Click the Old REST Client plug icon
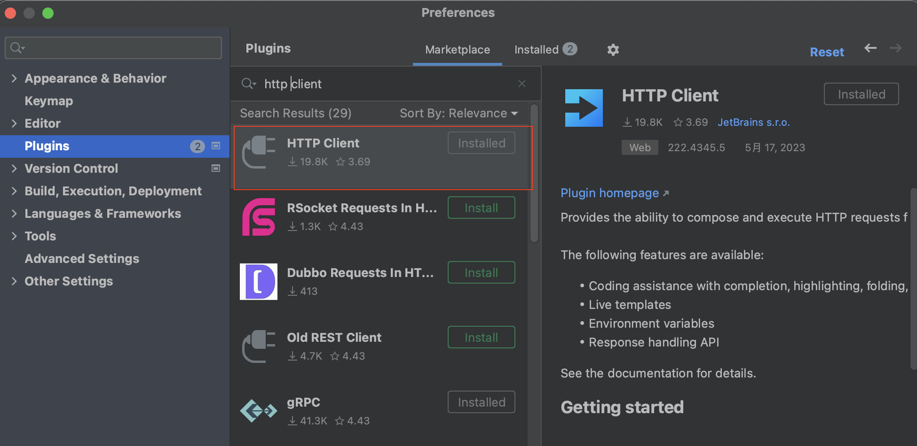Viewport: 917px width, 446px height. 259,346
